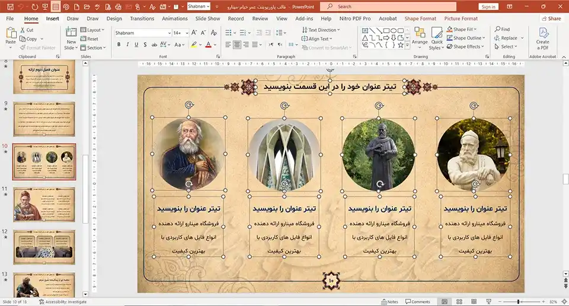Click the Search box in the title bar
This screenshot has height=306, width=569.
tap(388, 7)
